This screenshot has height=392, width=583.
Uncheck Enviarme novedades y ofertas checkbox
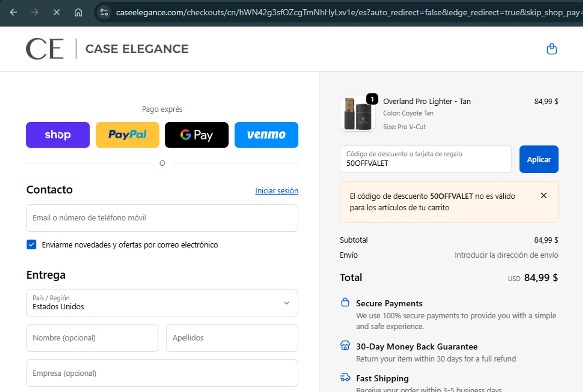31,245
